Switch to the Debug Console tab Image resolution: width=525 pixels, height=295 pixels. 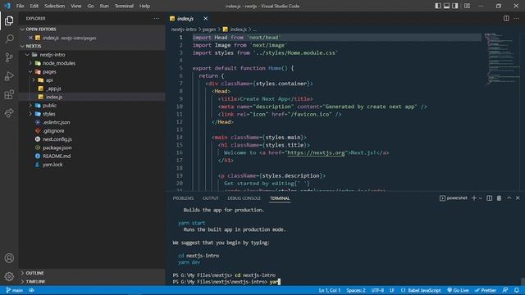point(244,198)
